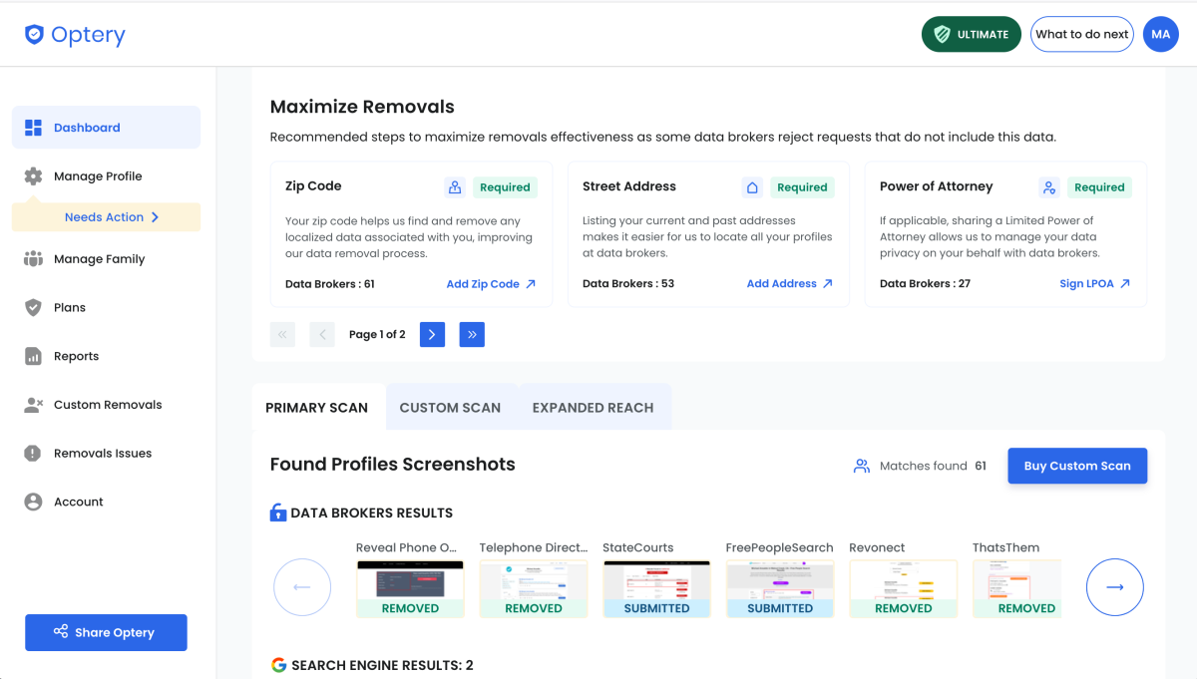
Task: Click the What to do next button
Action: pos(1082,34)
